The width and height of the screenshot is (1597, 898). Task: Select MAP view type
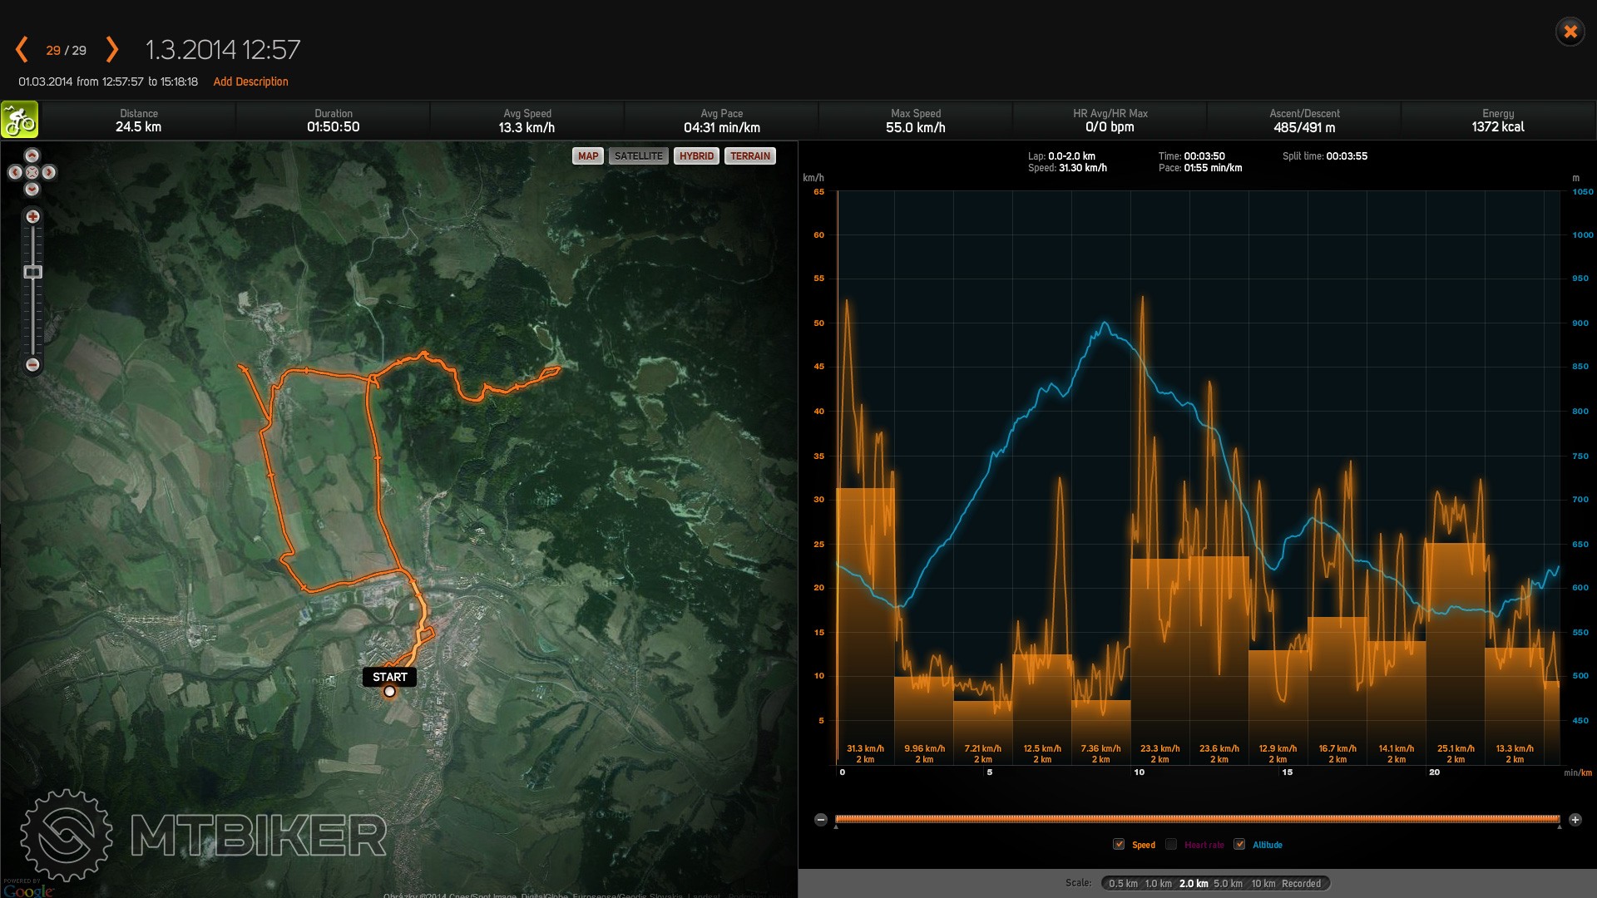click(x=588, y=156)
